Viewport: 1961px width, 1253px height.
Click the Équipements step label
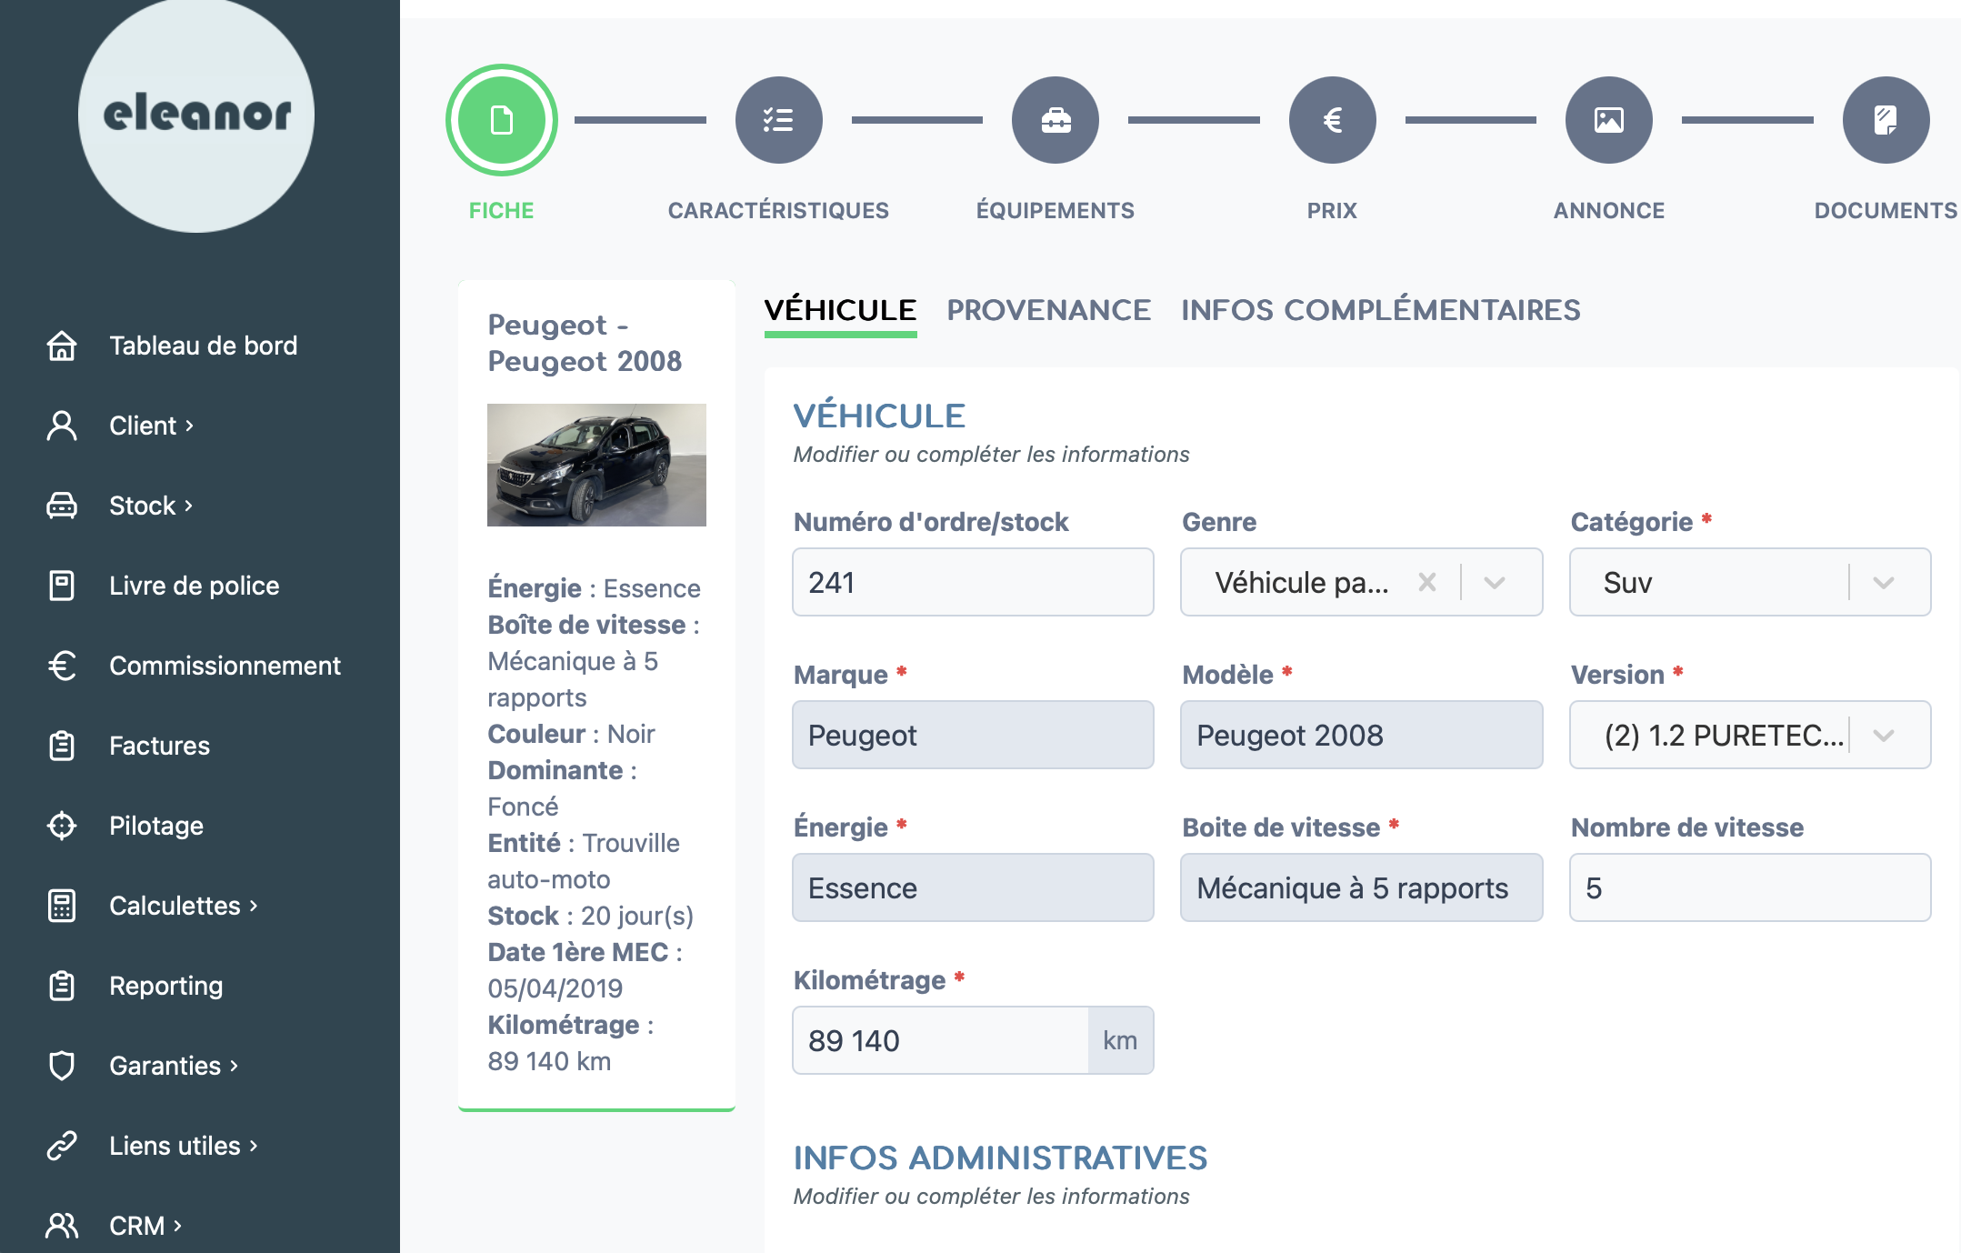point(1055,210)
